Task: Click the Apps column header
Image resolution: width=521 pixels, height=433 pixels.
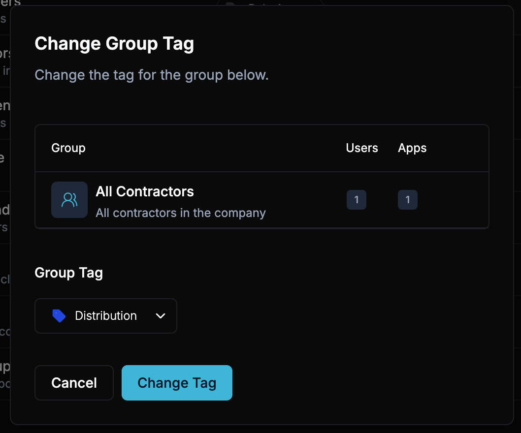Action: tap(412, 148)
